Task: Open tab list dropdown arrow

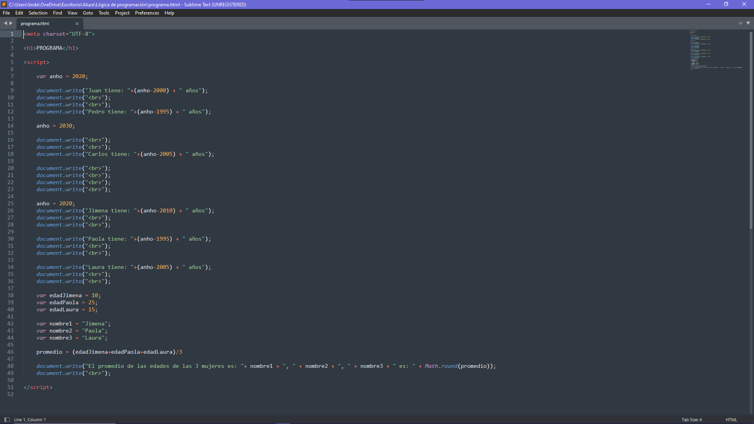Action: click(x=748, y=23)
